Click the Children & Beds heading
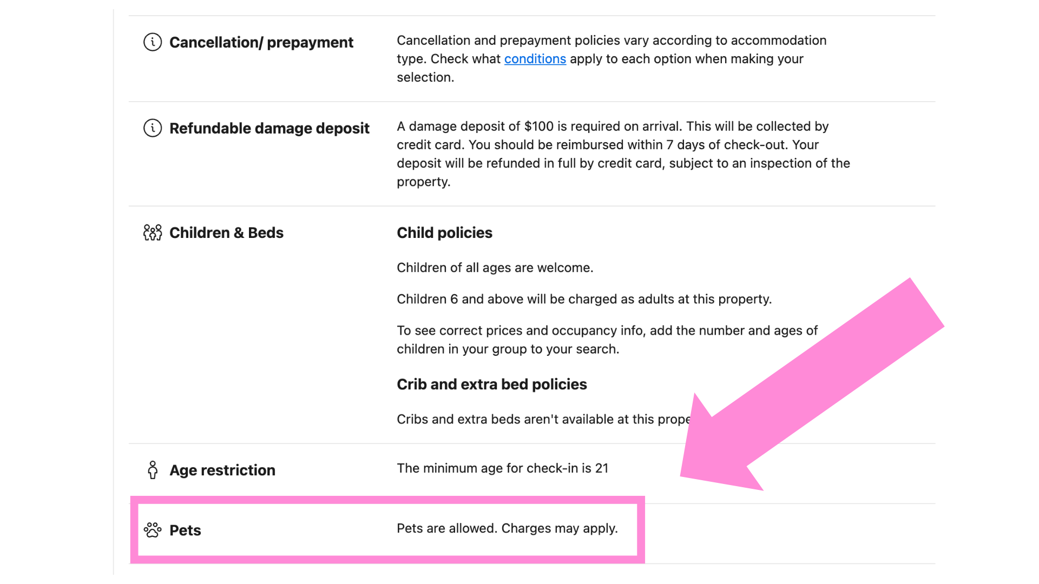 [x=226, y=233]
